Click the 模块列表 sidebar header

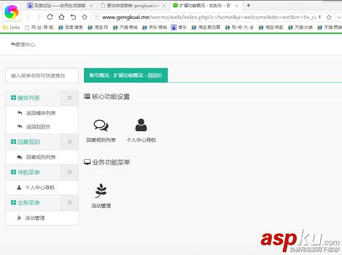tap(25, 98)
